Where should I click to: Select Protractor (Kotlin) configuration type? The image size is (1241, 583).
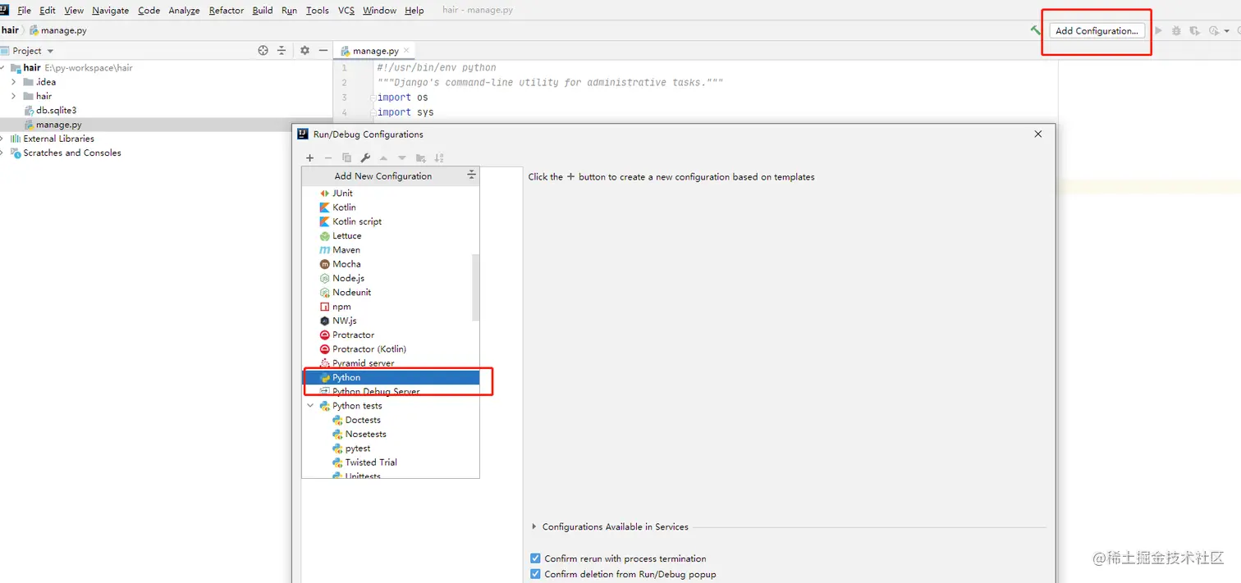(391, 348)
